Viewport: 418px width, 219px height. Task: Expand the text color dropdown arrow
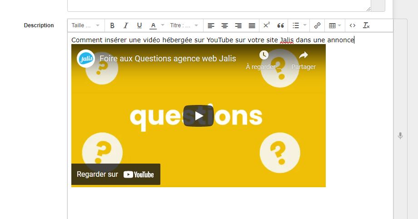(162, 25)
